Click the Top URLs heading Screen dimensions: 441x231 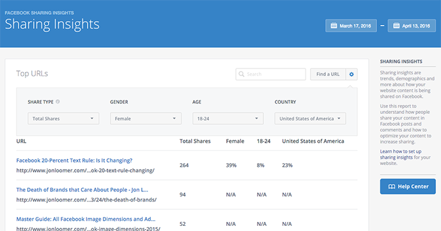point(32,74)
